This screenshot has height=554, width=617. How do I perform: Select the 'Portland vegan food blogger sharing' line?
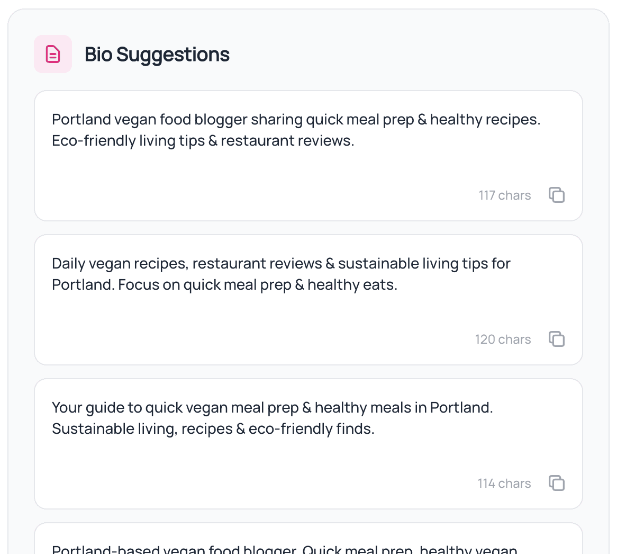pyautogui.click(x=296, y=119)
